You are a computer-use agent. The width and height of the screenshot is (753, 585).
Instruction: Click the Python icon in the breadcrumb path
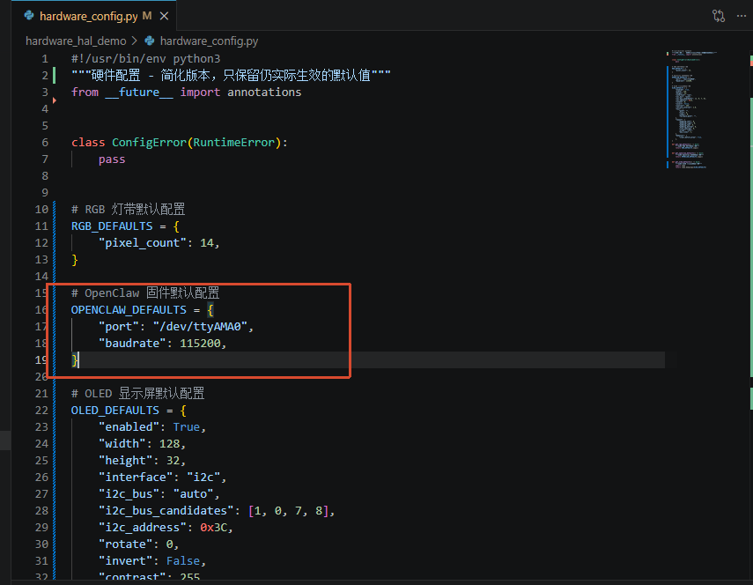point(150,41)
